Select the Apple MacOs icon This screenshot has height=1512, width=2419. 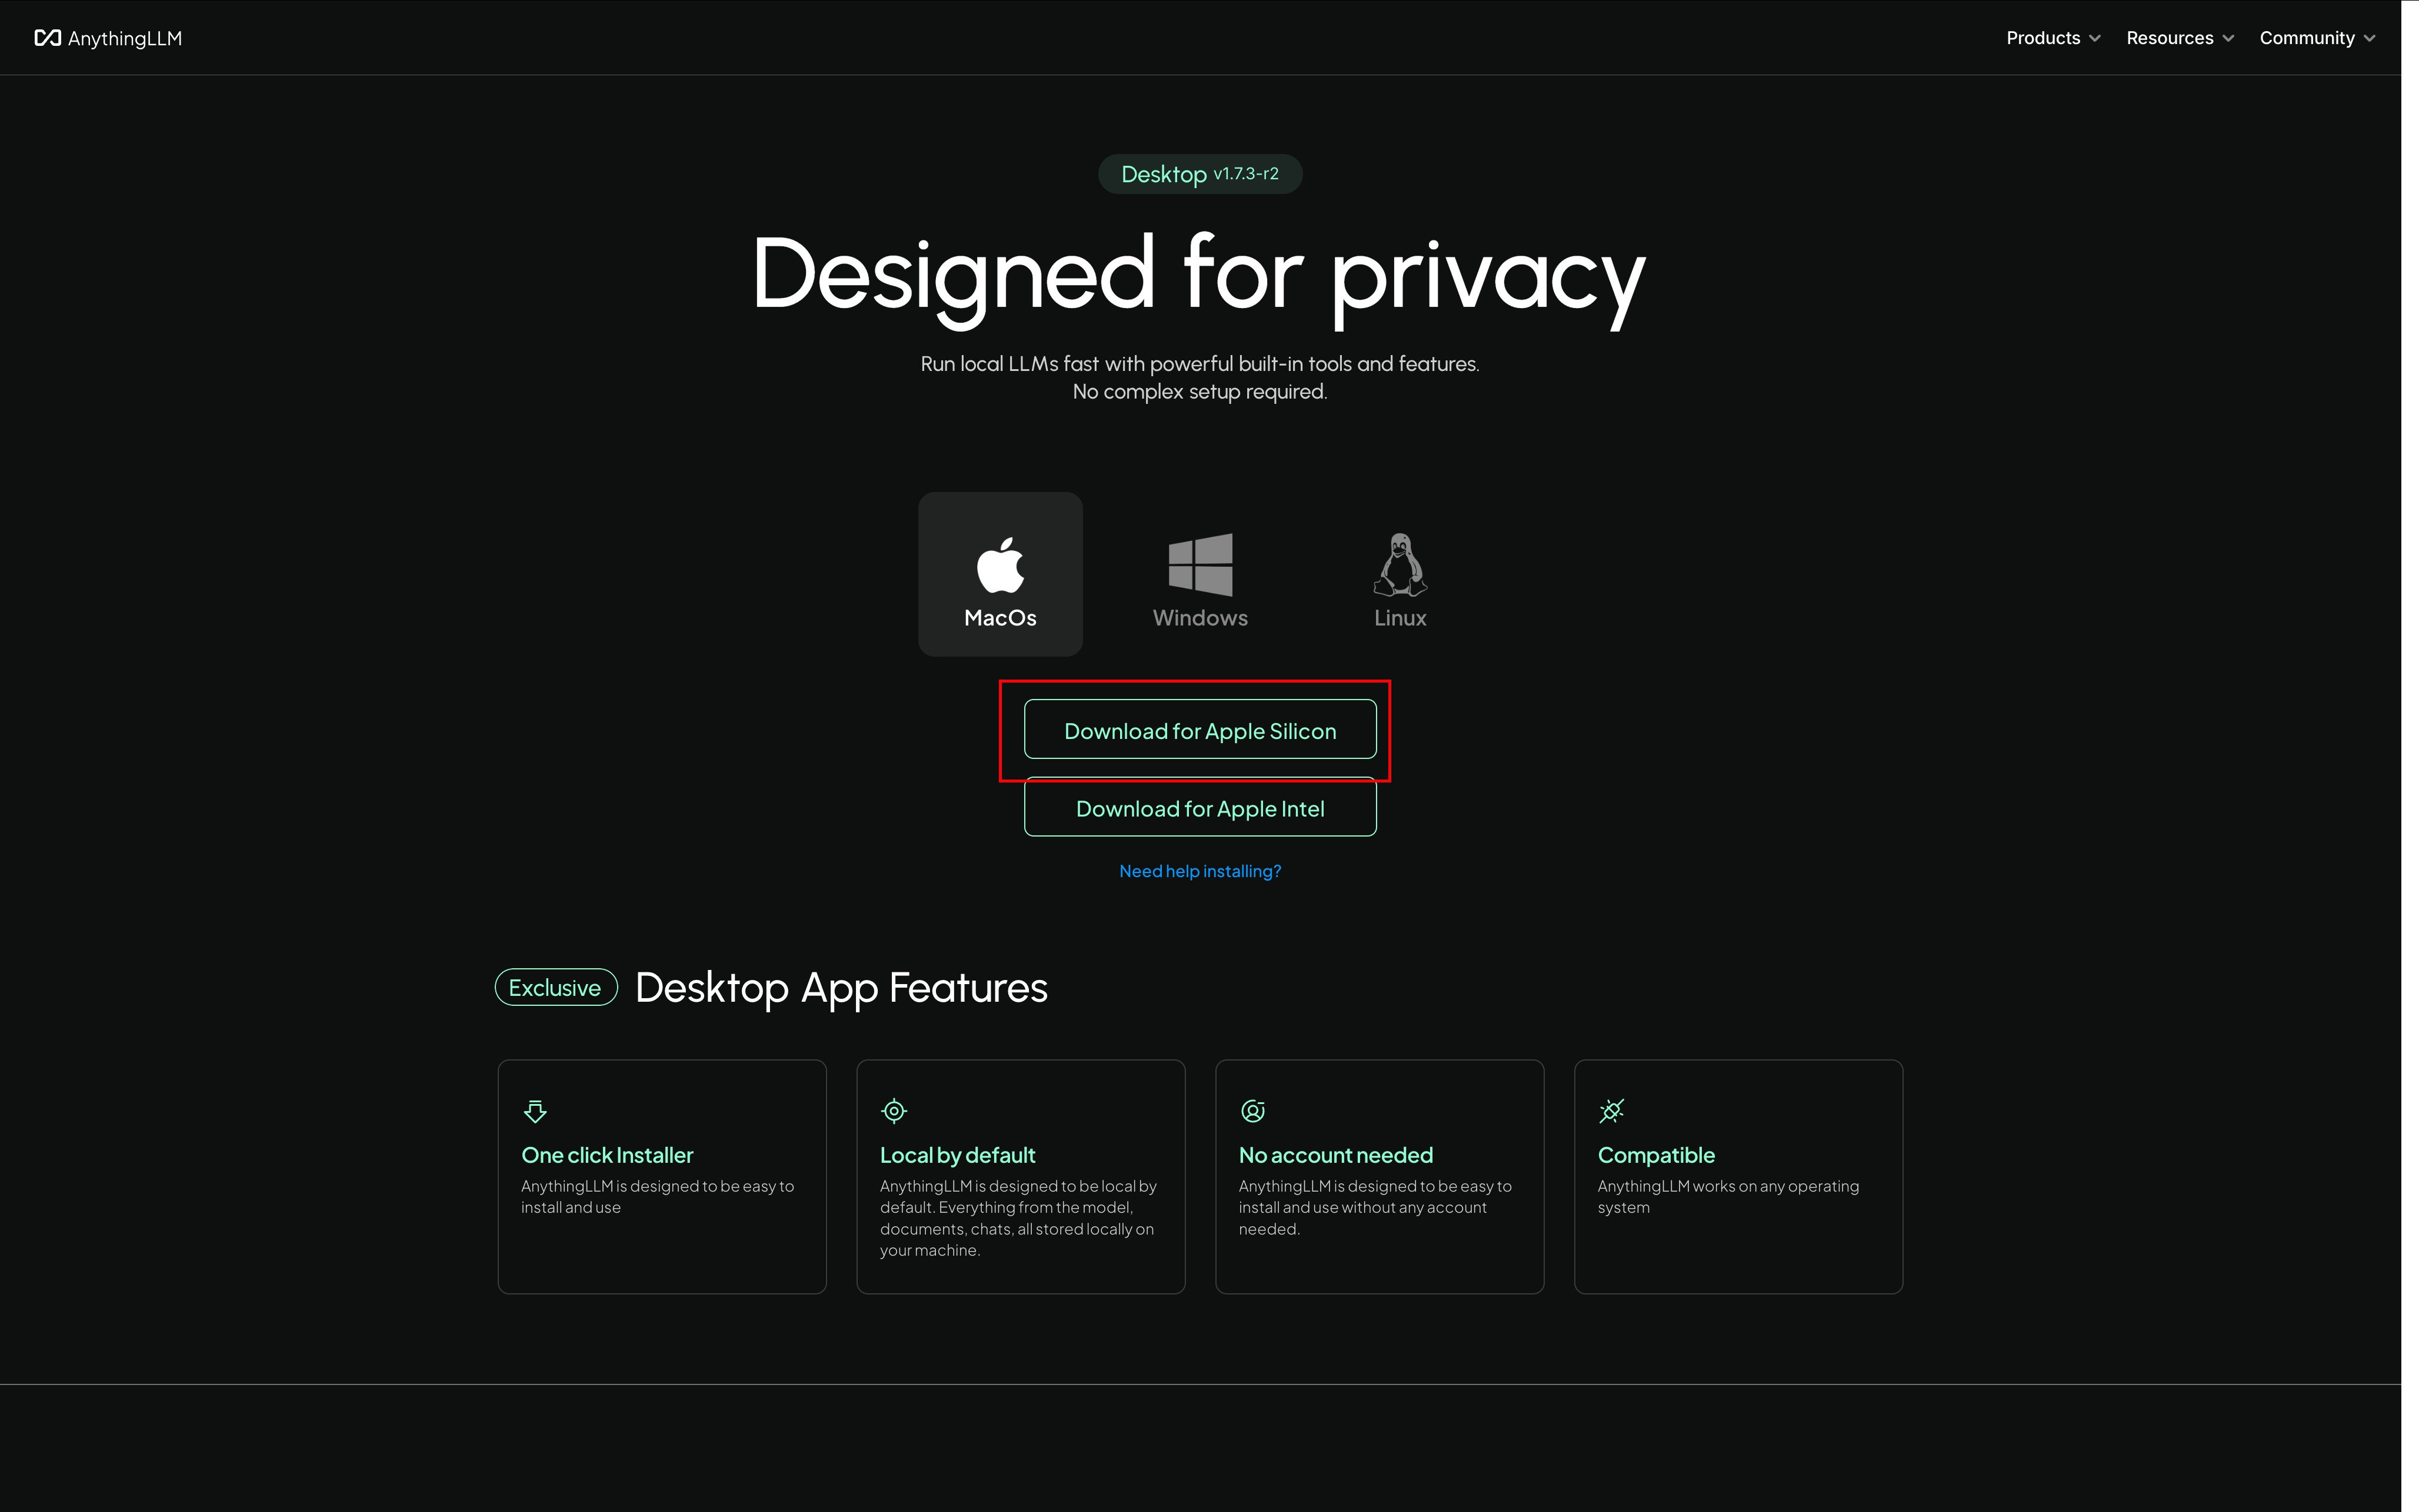point(999,565)
